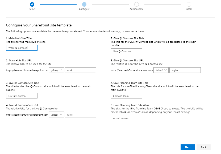Image resolution: width=221 pixels, height=154 pixels.
Task: Click the Back button
Action: [203, 147]
